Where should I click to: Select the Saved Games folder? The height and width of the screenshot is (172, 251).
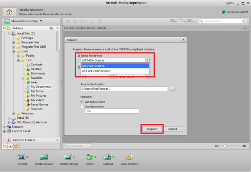point(39,105)
